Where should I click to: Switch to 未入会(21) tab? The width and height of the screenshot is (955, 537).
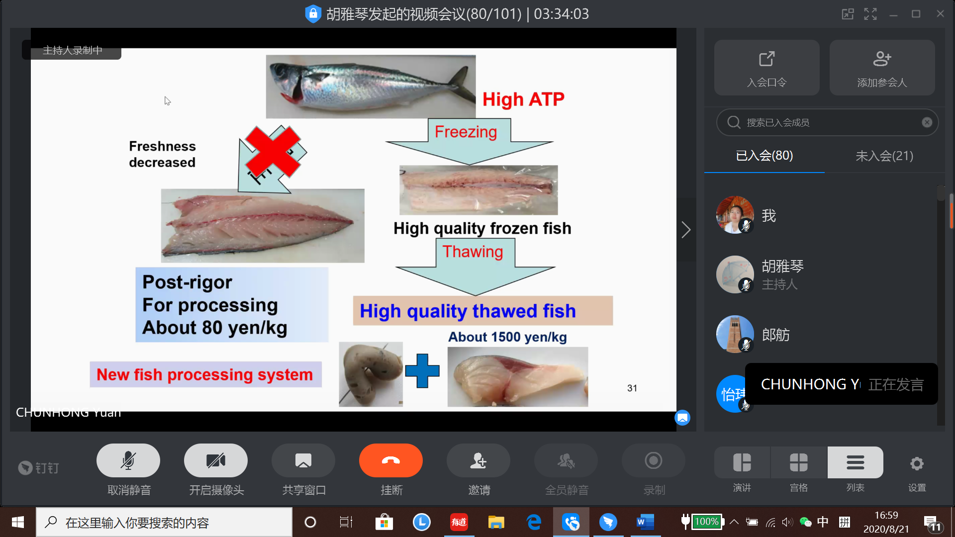pyautogui.click(x=884, y=156)
